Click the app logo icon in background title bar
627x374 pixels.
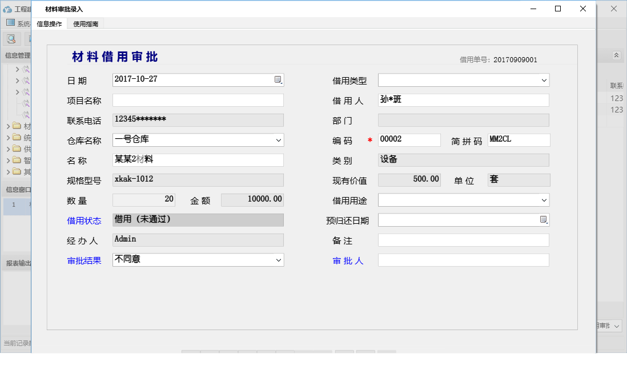click(7, 9)
